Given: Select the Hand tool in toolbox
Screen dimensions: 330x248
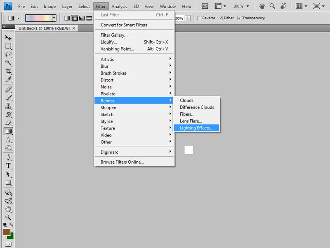Looking at the screenshot, I should [8, 209].
